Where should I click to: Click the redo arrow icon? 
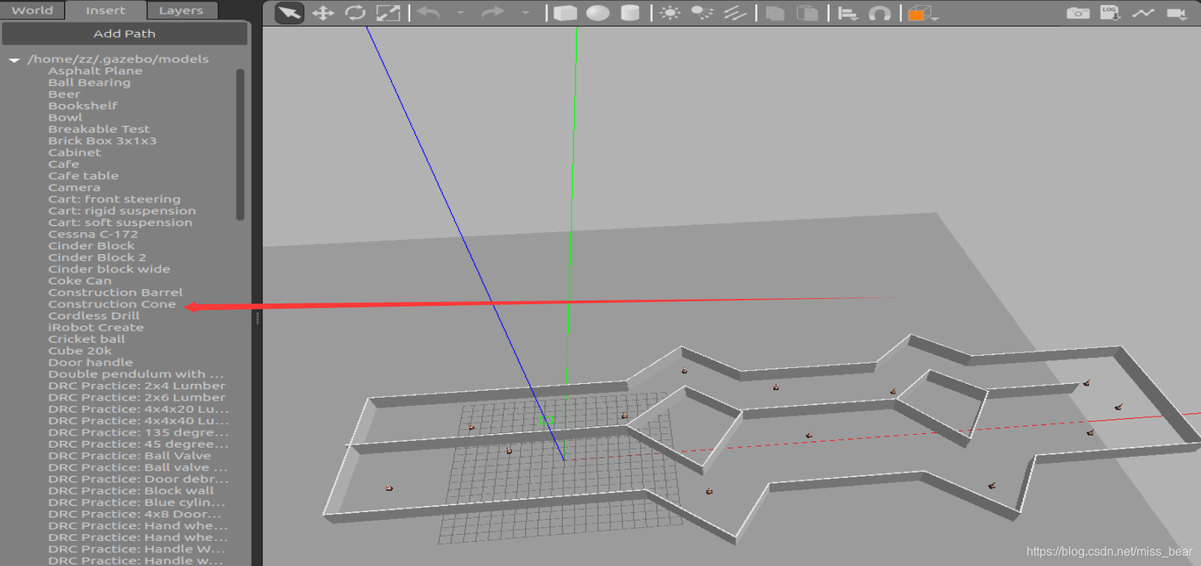493,13
